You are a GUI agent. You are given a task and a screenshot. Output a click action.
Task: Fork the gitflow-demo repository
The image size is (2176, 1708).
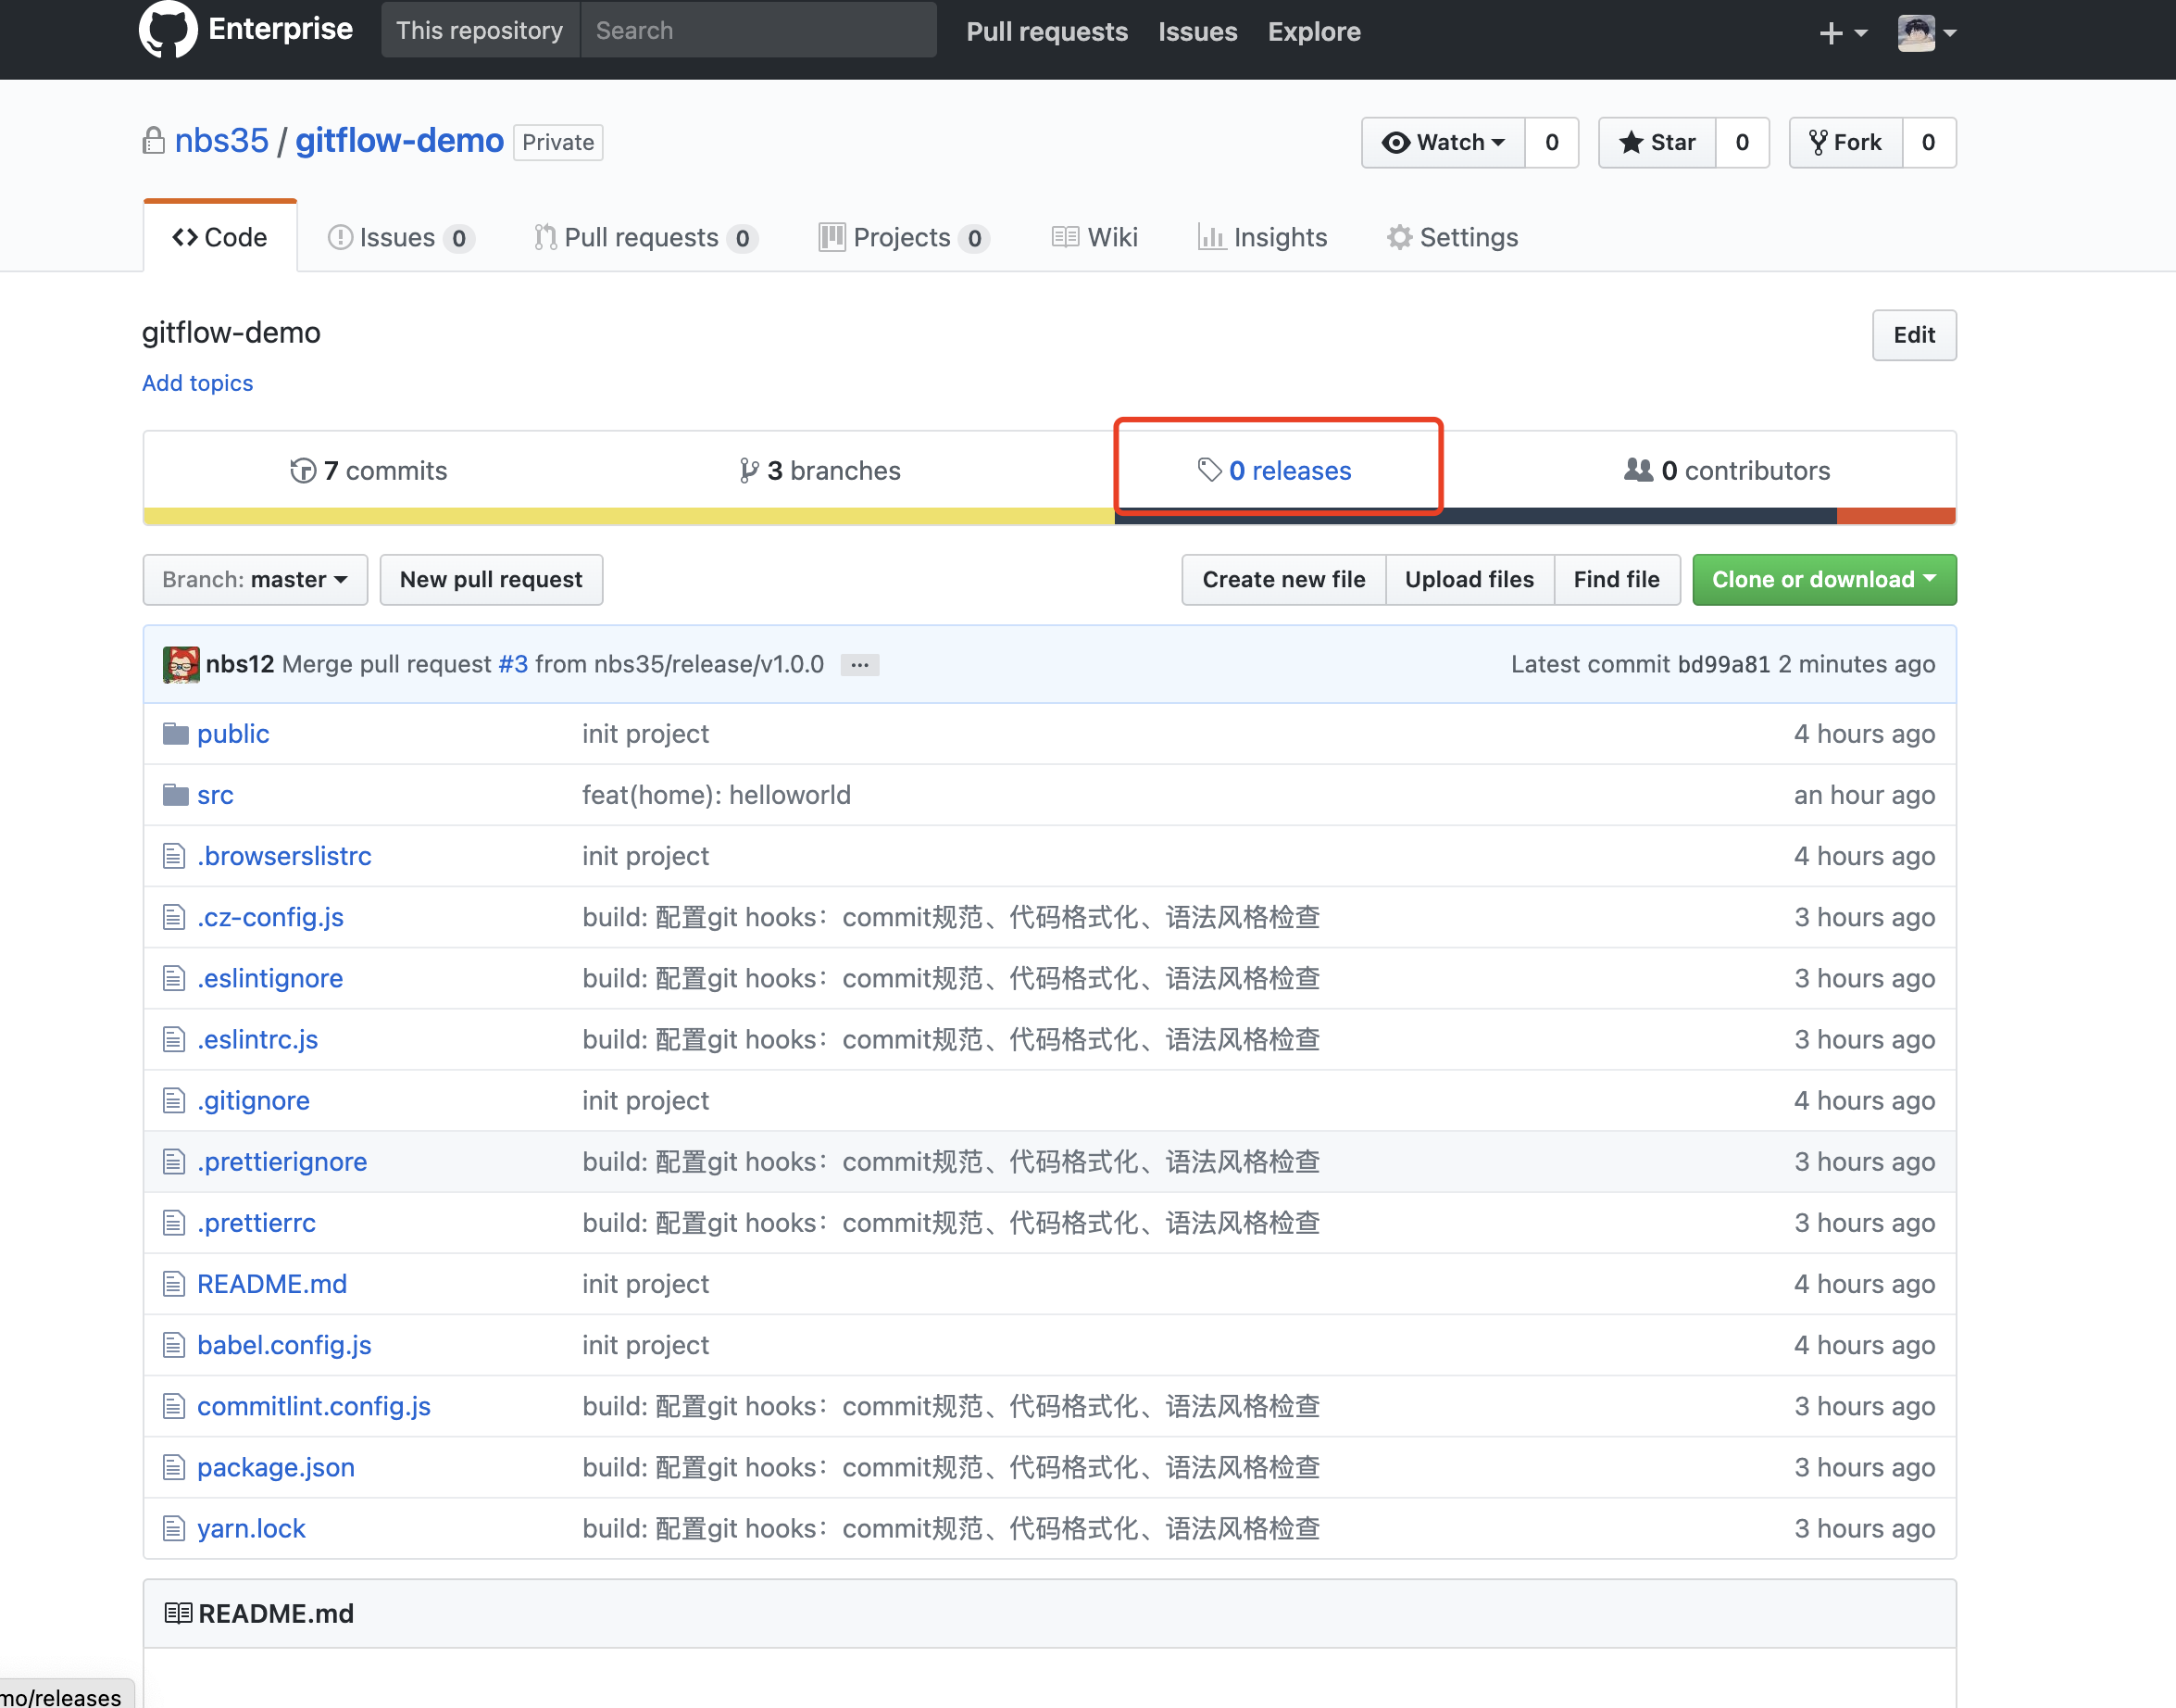pos(1845,142)
